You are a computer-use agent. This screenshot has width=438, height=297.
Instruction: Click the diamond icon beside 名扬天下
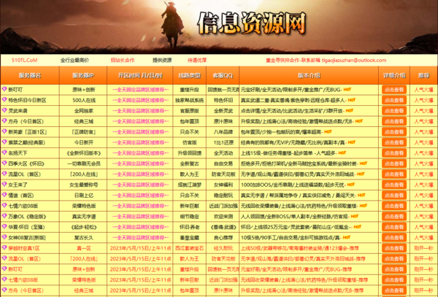[x=4, y=154]
